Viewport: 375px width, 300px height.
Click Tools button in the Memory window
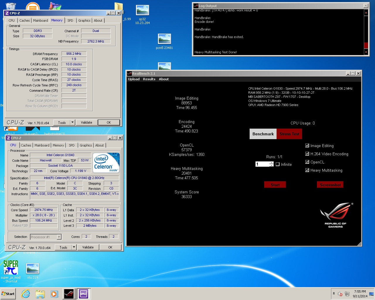62,122
